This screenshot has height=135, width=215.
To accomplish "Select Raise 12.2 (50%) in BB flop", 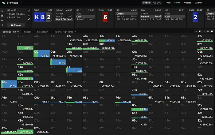I will [85, 19].
